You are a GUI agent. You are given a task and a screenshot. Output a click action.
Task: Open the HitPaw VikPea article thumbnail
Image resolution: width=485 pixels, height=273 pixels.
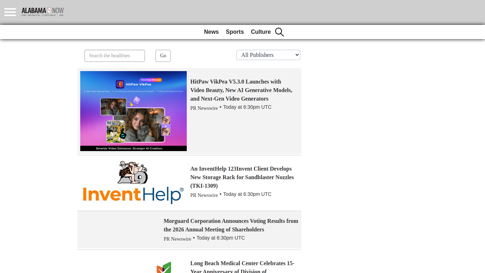pyautogui.click(x=133, y=111)
